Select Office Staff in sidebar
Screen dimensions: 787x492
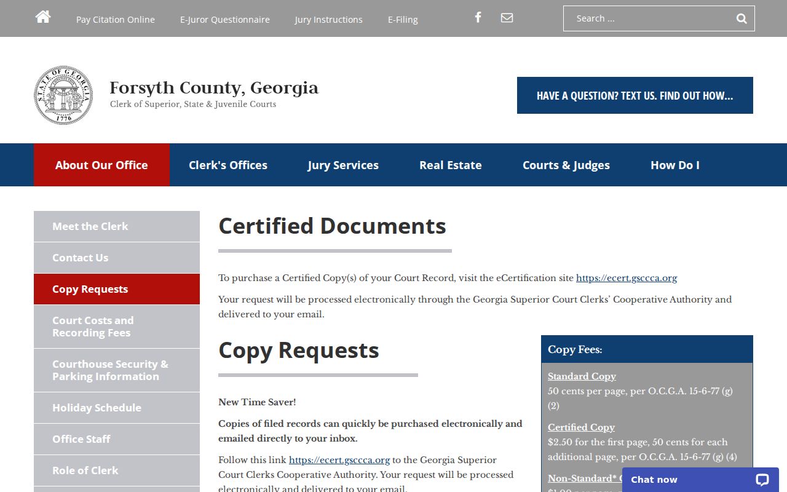coord(117,439)
